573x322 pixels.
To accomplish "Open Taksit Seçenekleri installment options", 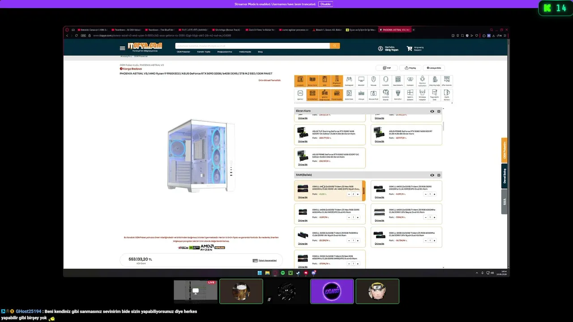I will tap(265, 260).
